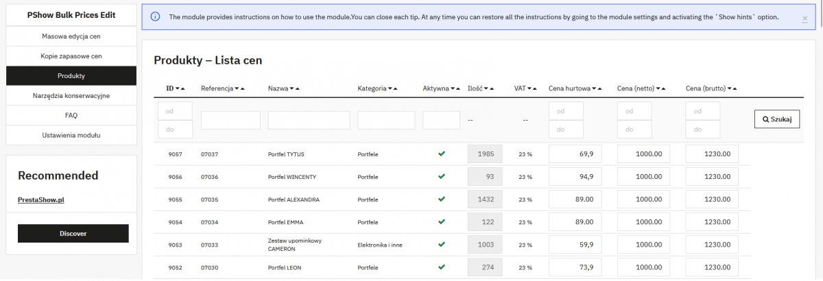Click gross price field for Portfel EMMA
The width and height of the screenshot is (823, 281).
[x=713, y=221]
